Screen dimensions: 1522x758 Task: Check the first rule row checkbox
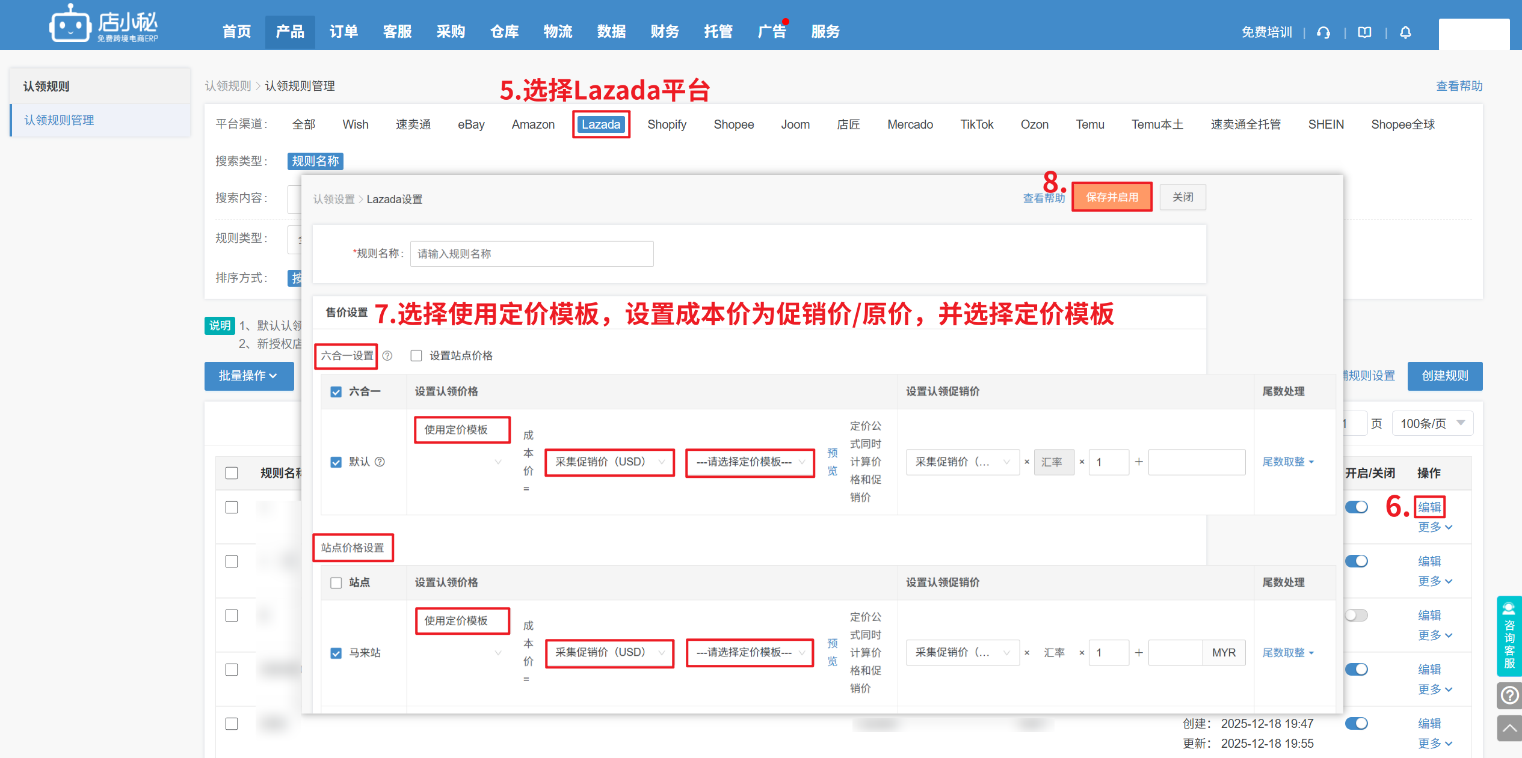point(232,507)
